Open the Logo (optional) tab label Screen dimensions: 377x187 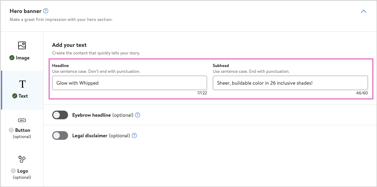(22, 171)
